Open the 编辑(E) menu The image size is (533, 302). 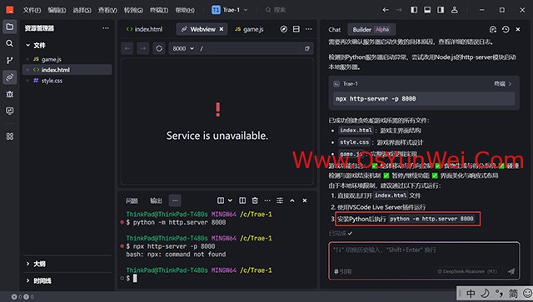coord(57,10)
